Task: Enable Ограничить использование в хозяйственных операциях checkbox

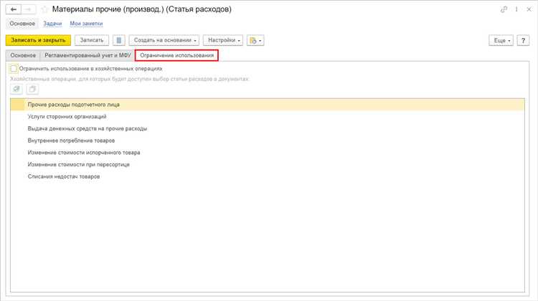Action: click(x=14, y=69)
